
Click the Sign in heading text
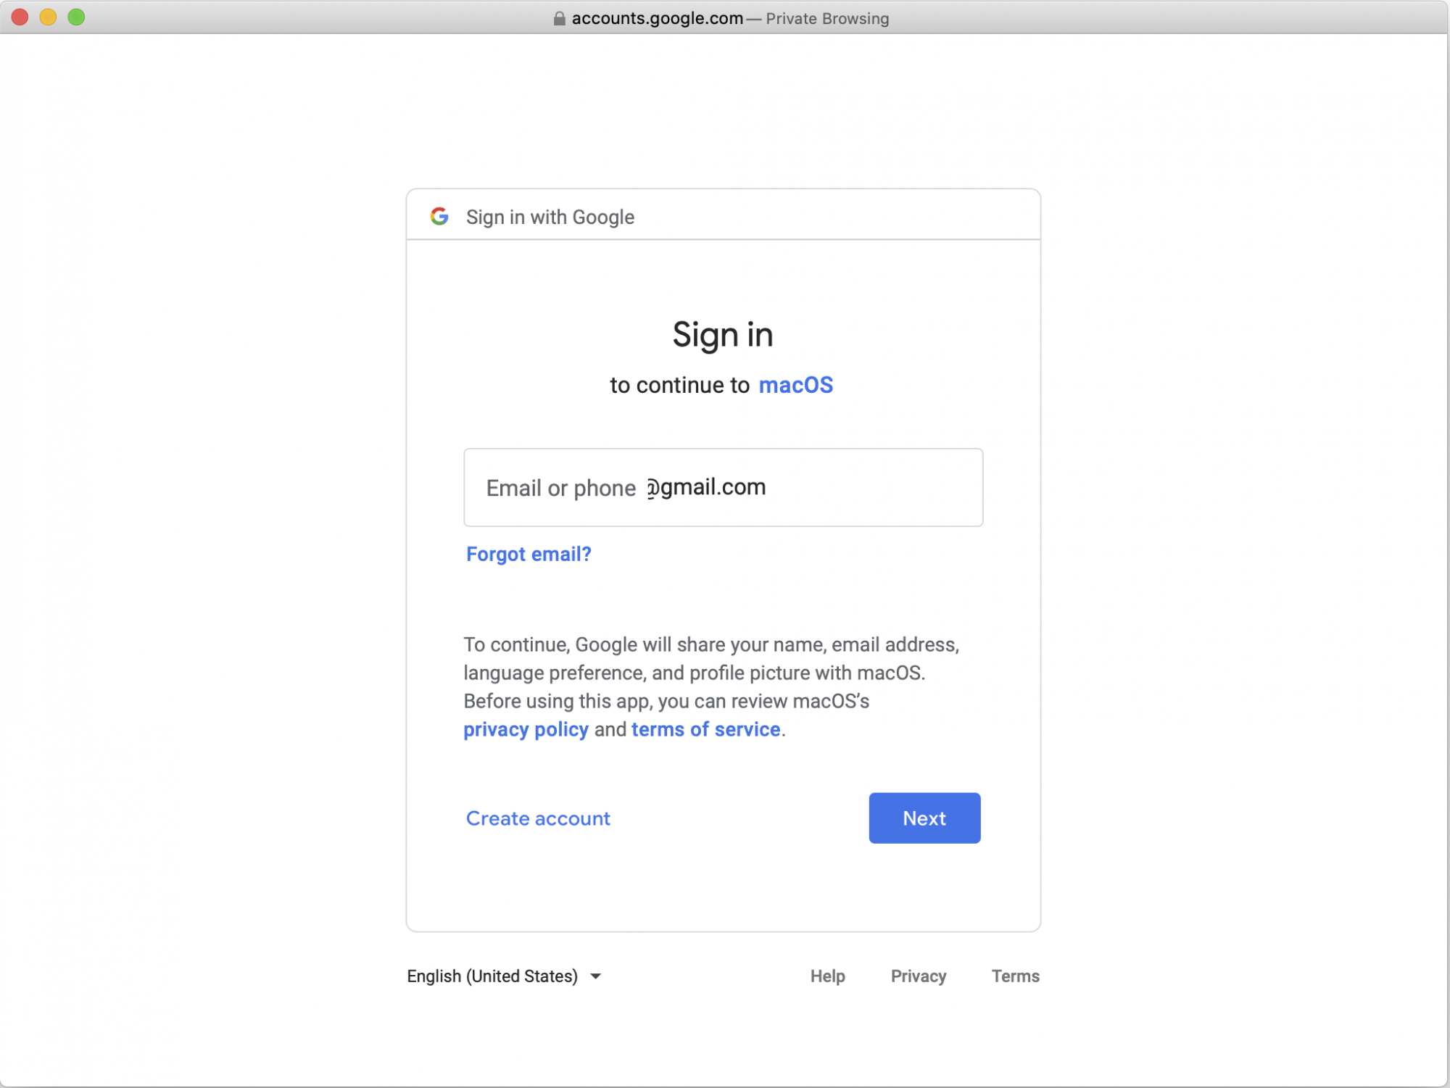723,335
